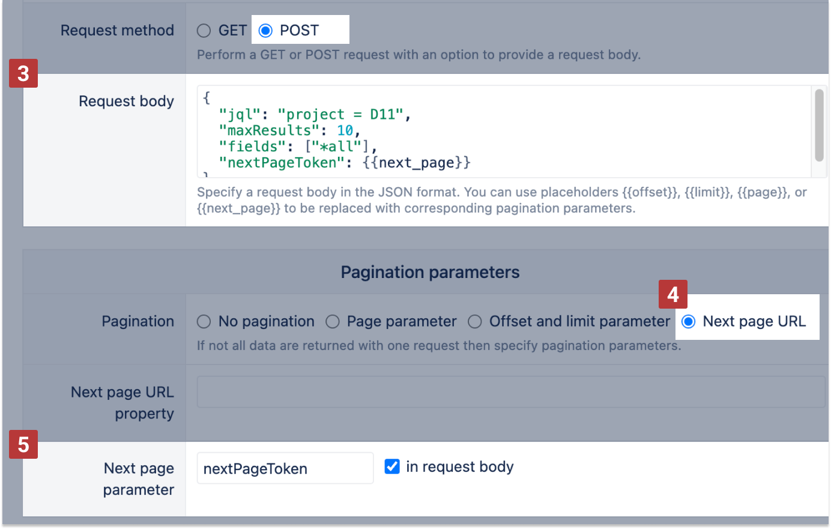
Task: Click the Pagination parameters heading
Action: click(430, 273)
